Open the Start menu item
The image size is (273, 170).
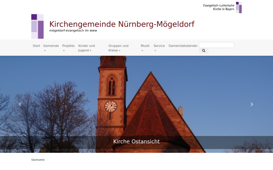[x=36, y=46]
